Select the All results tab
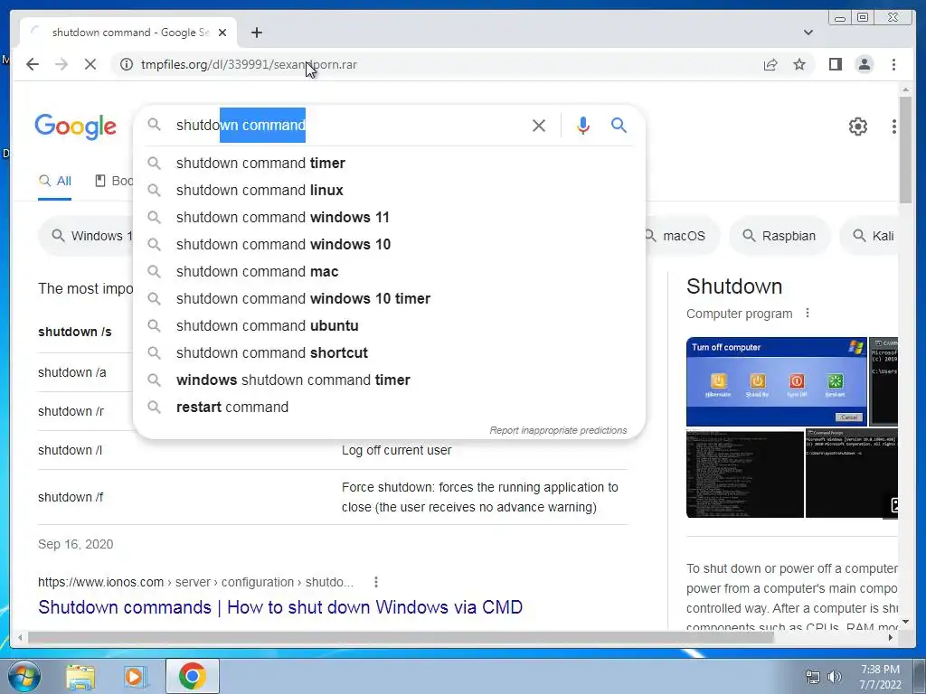 click(55, 181)
